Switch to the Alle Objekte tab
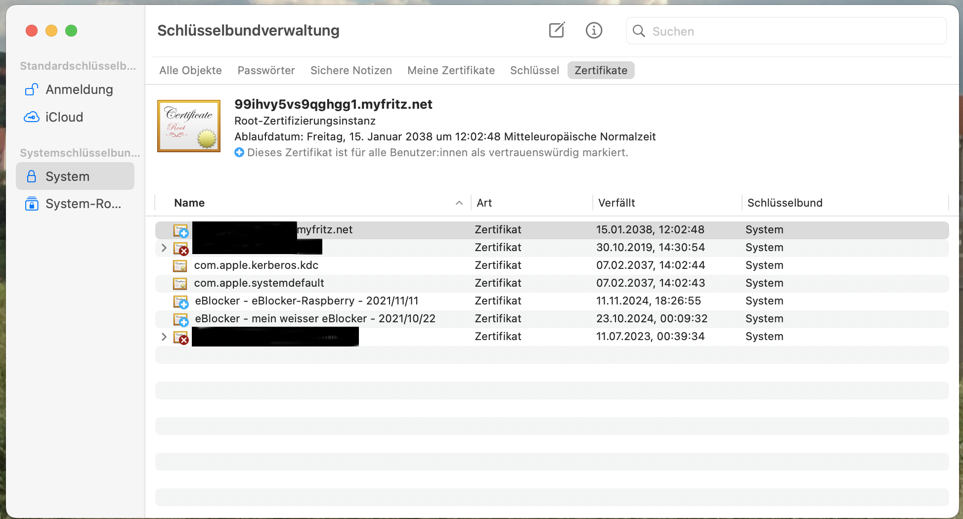Viewport: 963px width, 519px height. [x=190, y=70]
